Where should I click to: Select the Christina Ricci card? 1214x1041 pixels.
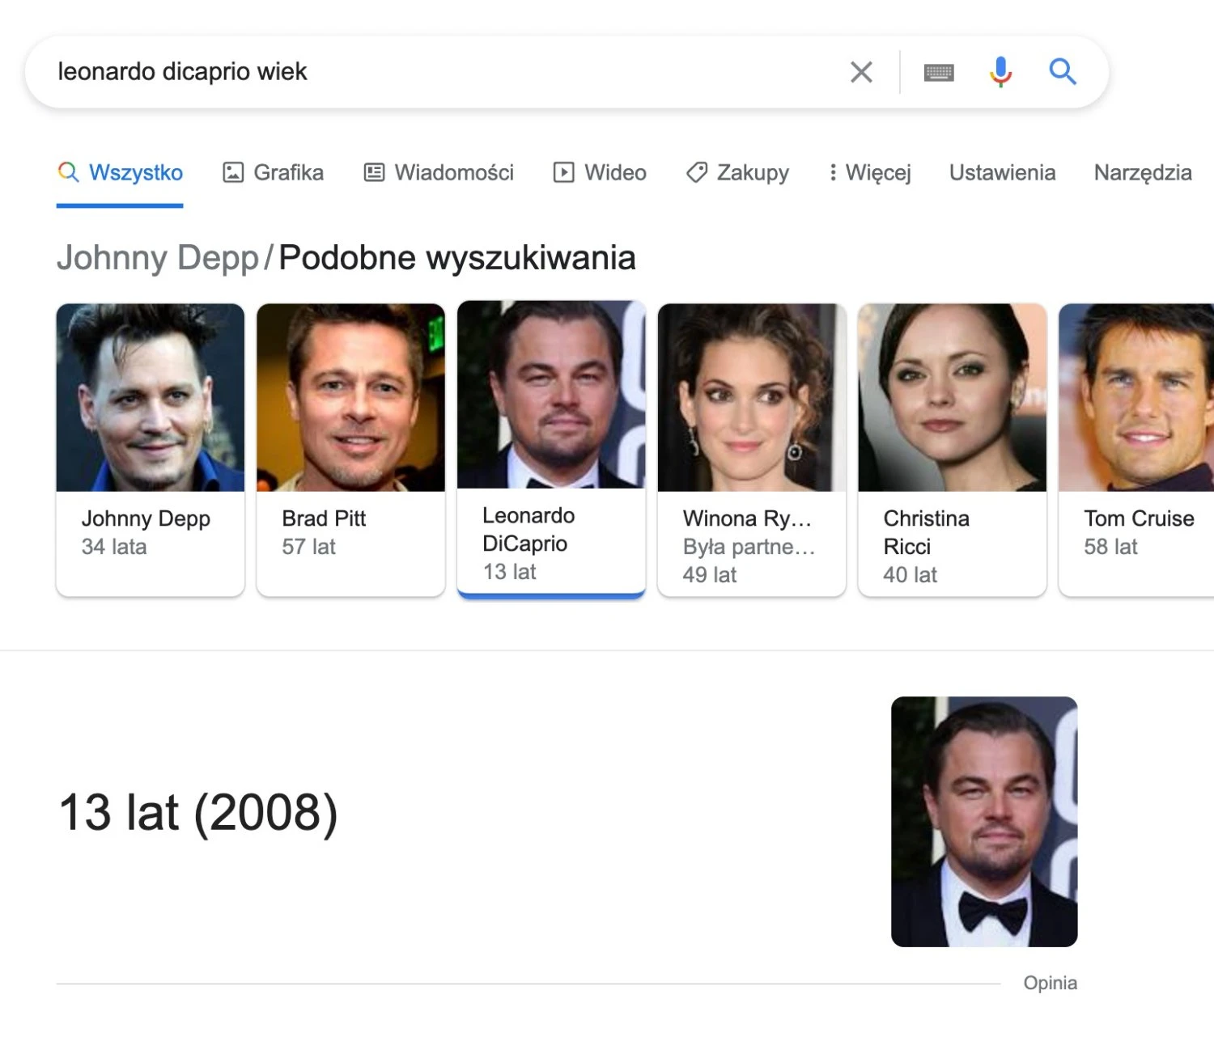[x=953, y=450]
